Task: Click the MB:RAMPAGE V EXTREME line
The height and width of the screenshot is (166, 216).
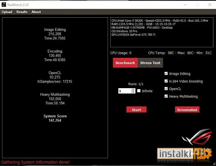Action: [142, 28]
